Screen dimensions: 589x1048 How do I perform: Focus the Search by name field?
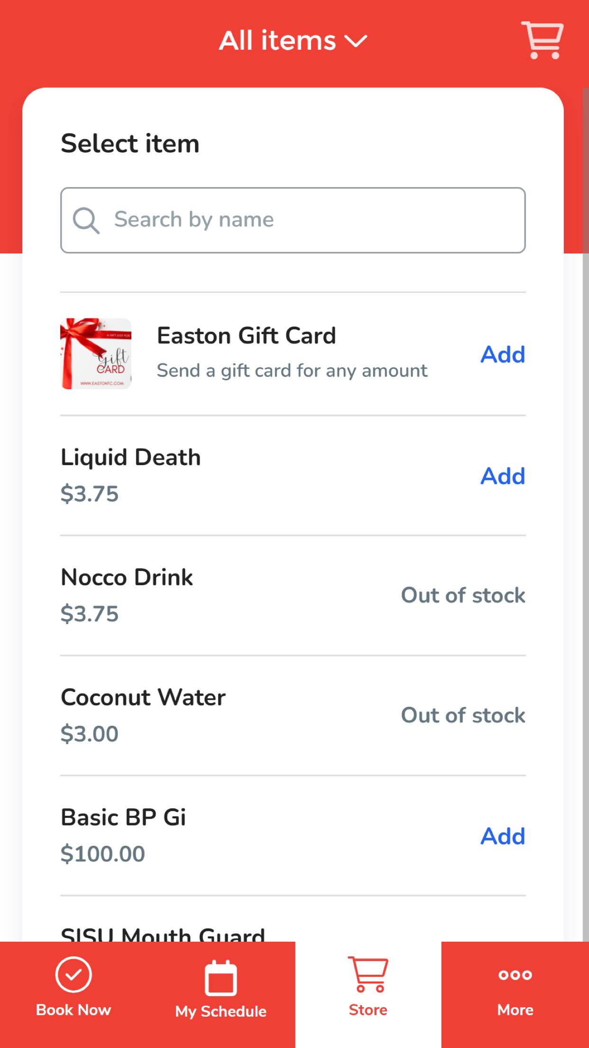pyautogui.click(x=293, y=220)
